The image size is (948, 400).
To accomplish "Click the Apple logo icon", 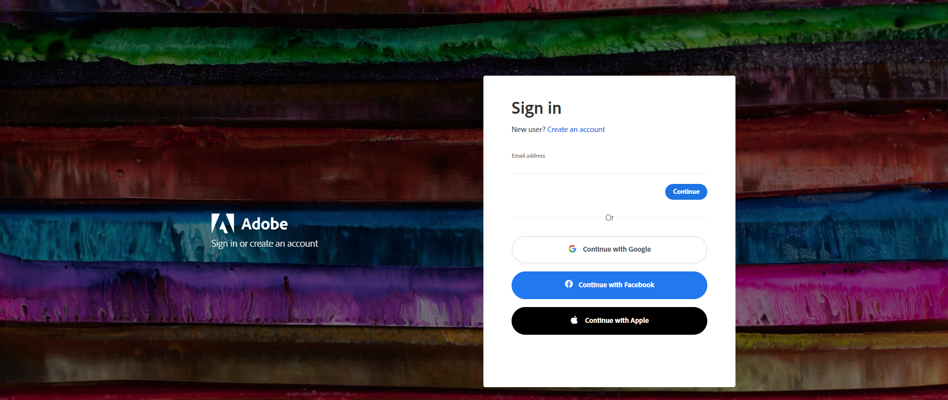I will 574,320.
